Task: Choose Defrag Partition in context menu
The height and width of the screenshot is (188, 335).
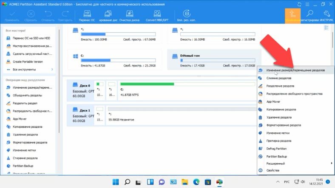Action: [296, 149]
